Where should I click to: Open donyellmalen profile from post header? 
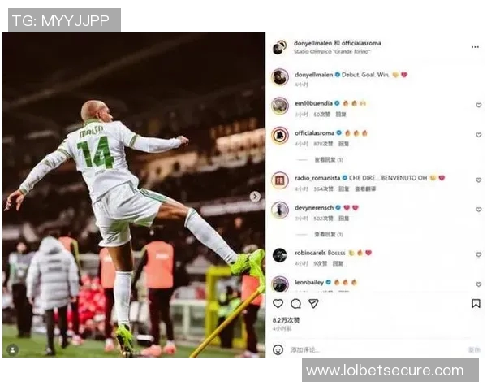pyautogui.click(x=312, y=43)
